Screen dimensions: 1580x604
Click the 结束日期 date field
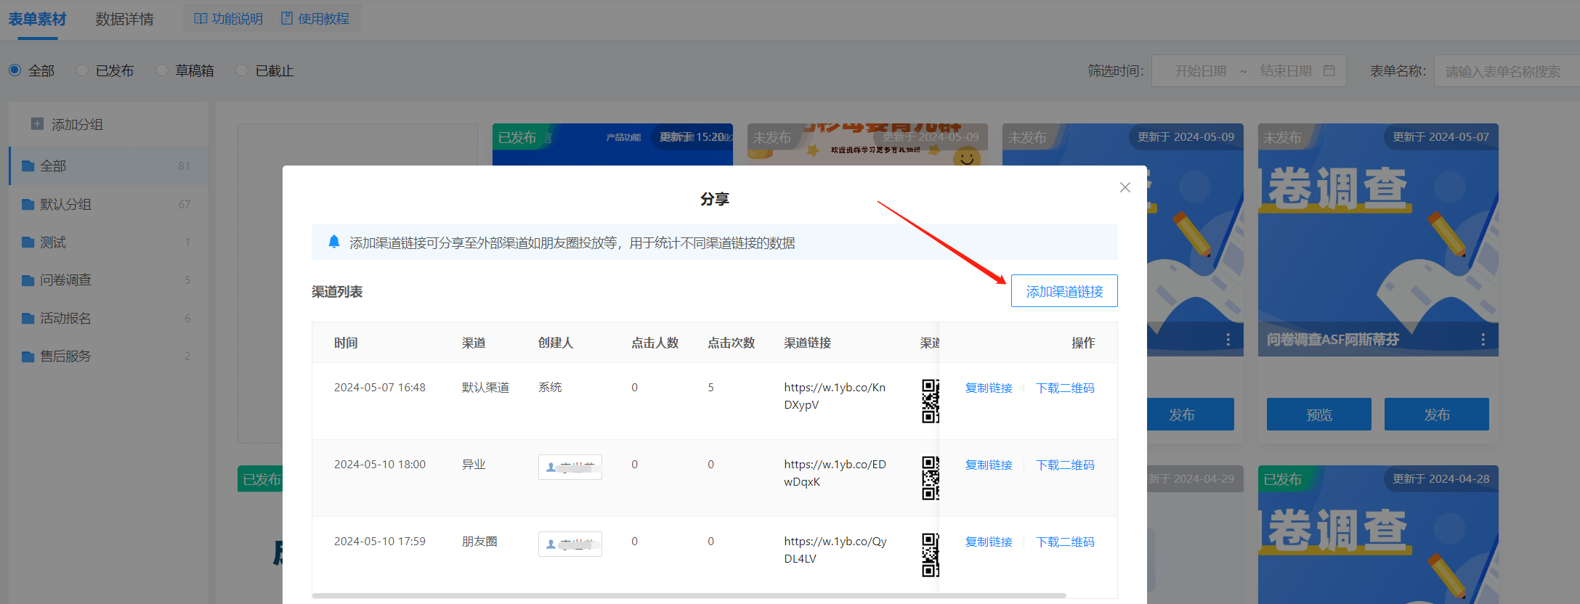pos(1286,71)
